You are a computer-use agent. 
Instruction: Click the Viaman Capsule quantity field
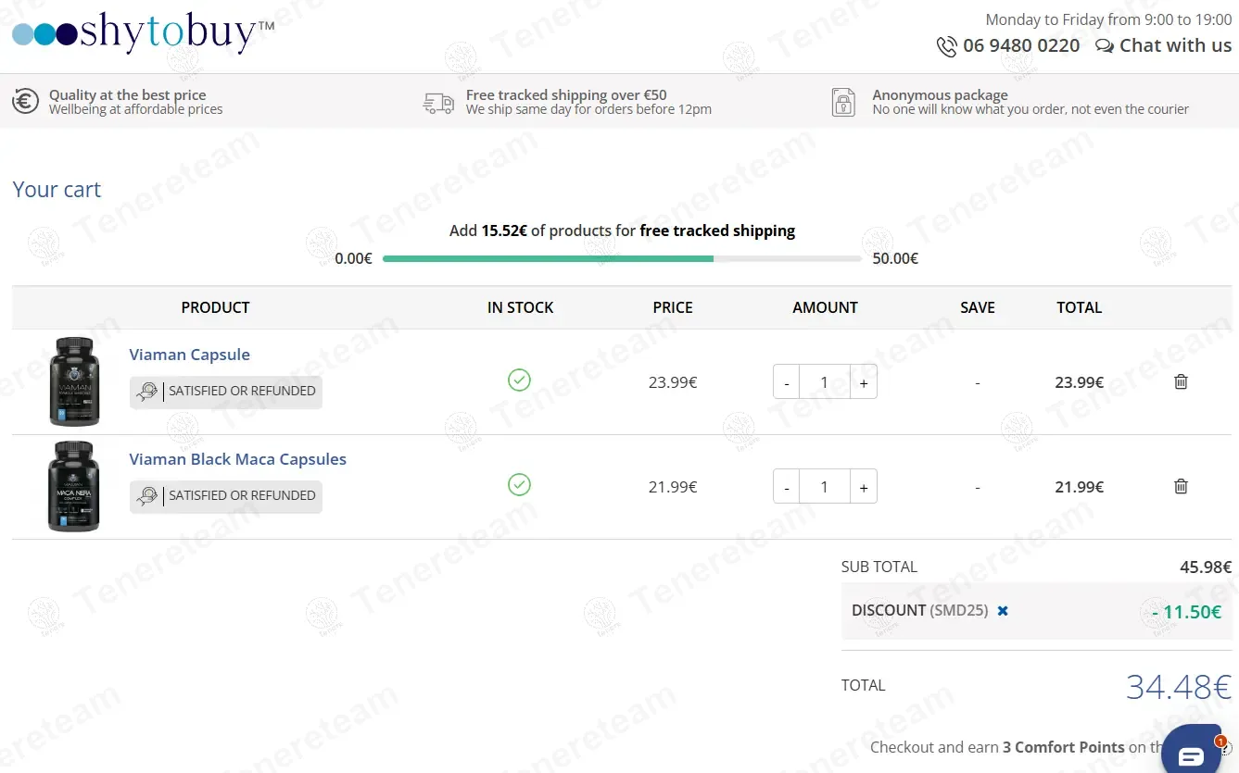(x=825, y=382)
